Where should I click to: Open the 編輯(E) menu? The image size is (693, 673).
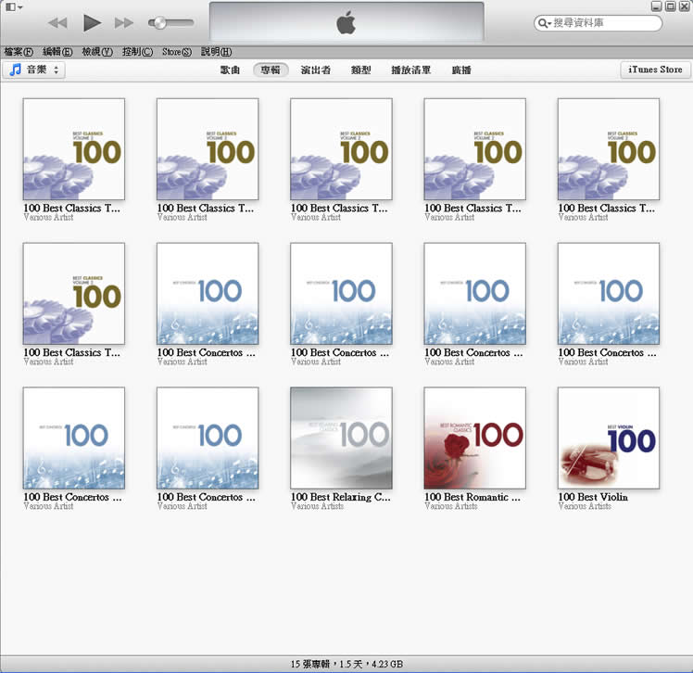pos(57,52)
